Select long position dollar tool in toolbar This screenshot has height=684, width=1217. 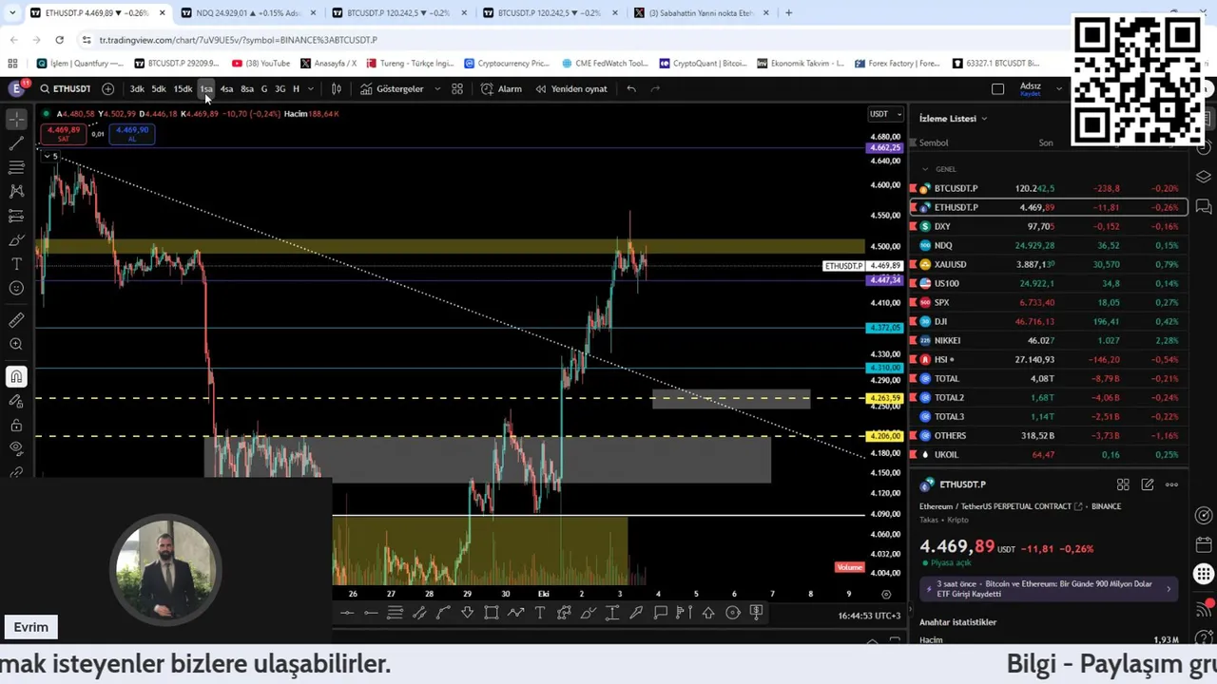(x=757, y=613)
